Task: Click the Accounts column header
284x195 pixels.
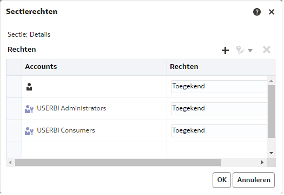Action: [x=41, y=67]
